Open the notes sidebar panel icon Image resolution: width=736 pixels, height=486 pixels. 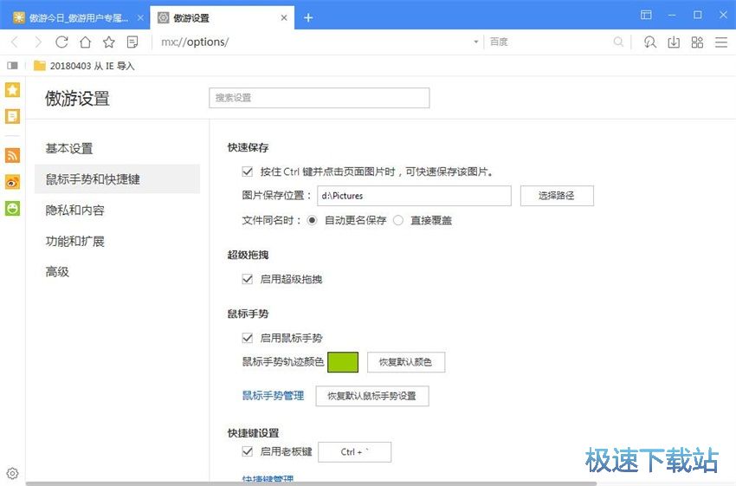click(13, 116)
